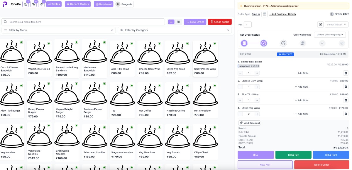Viewport: 352px width, 170px height.
Task: Click the purple BILL button
Action: click(x=256, y=155)
